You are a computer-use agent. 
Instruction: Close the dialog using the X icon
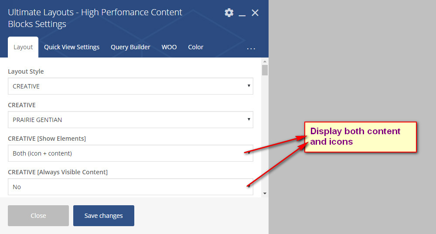[x=255, y=13]
